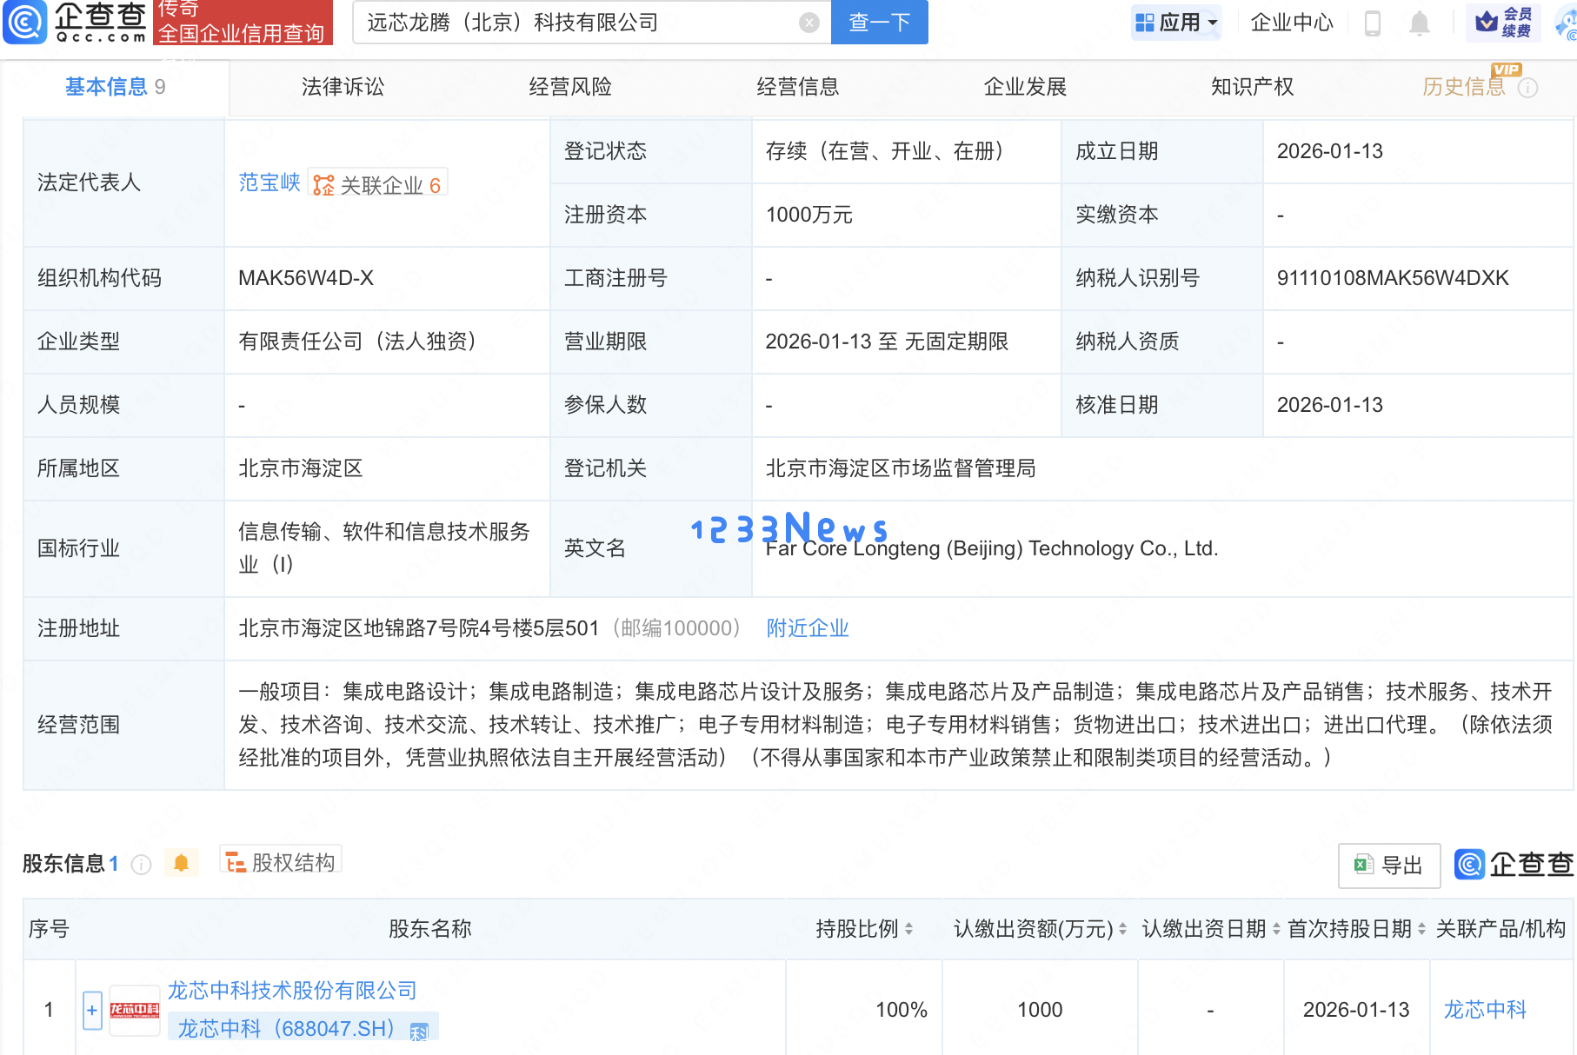Click the 查一下 search button
Image resolution: width=1577 pixels, height=1055 pixels.
[x=879, y=23]
